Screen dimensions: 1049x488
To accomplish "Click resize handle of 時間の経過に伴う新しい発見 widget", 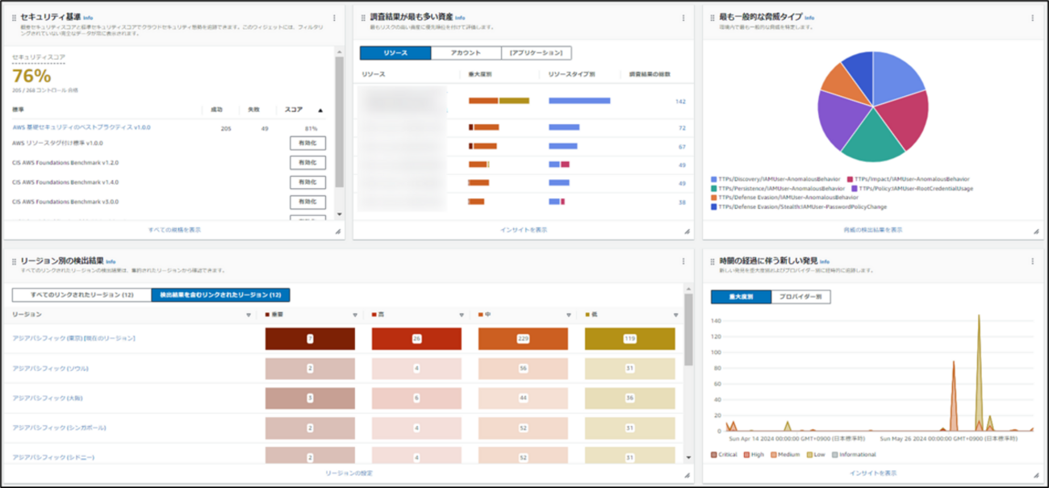I will pyautogui.click(x=1036, y=475).
